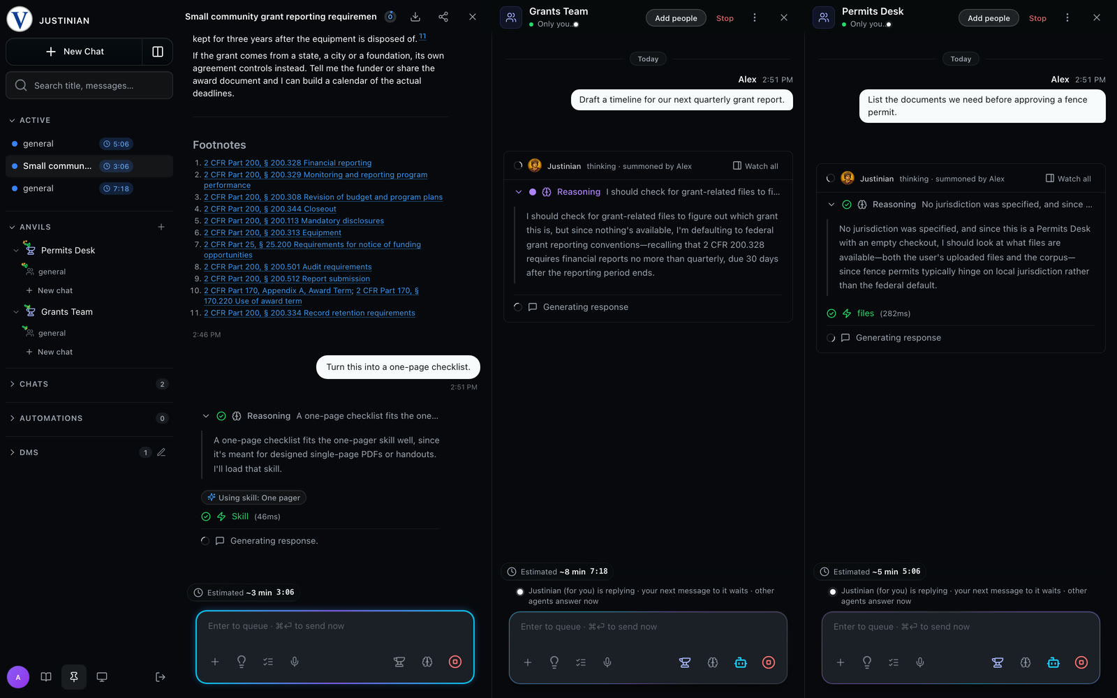Open general under Grants Team
Screen dimensions: 1117x698
(x=52, y=333)
